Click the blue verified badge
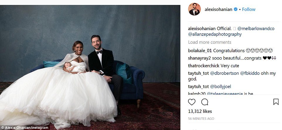282x130 pixels. 235,9
